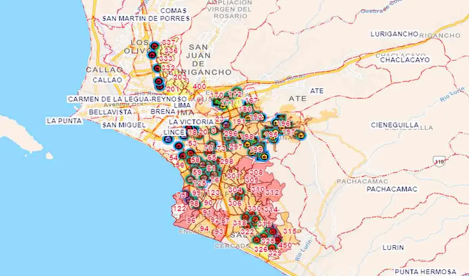Image resolution: width=469 pixels, height=276 pixels.
Task: Select the LURIGANCHO district label
Action: click(394, 33)
